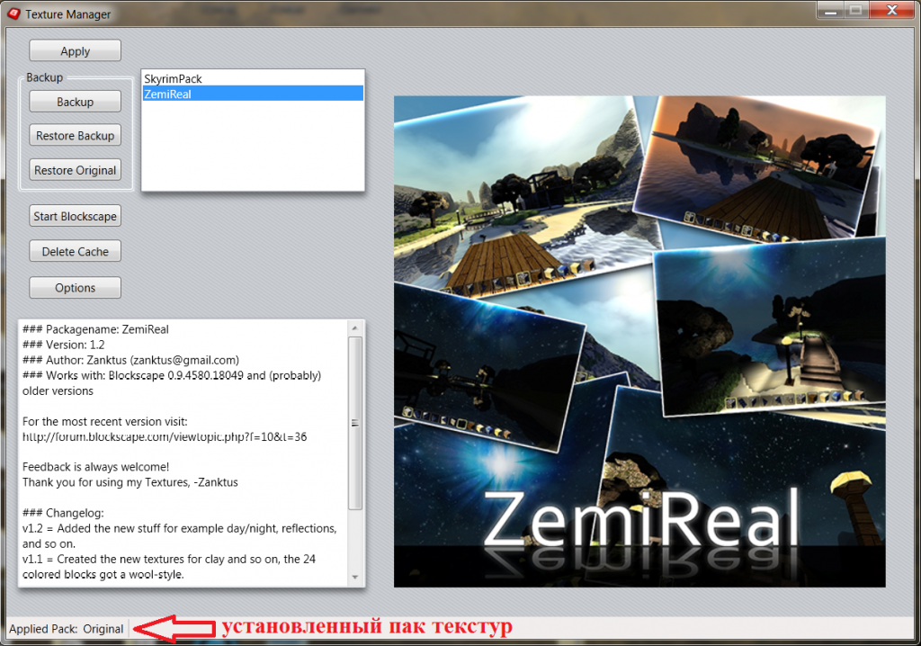Click the '### Changelog:' line
Viewport: 921px width, 646px height.
(x=64, y=513)
